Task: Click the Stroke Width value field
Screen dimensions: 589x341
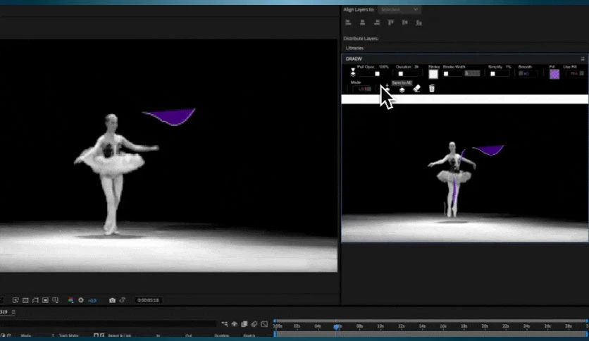Action: click(x=472, y=73)
